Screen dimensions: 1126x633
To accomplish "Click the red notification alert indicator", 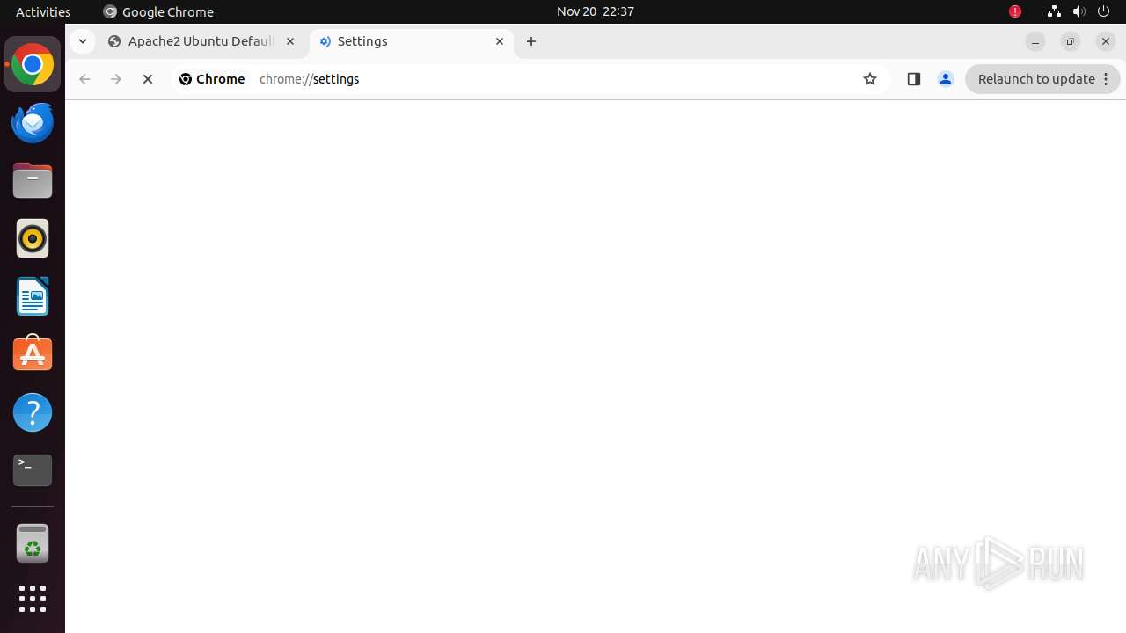I will tap(1015, 11).
